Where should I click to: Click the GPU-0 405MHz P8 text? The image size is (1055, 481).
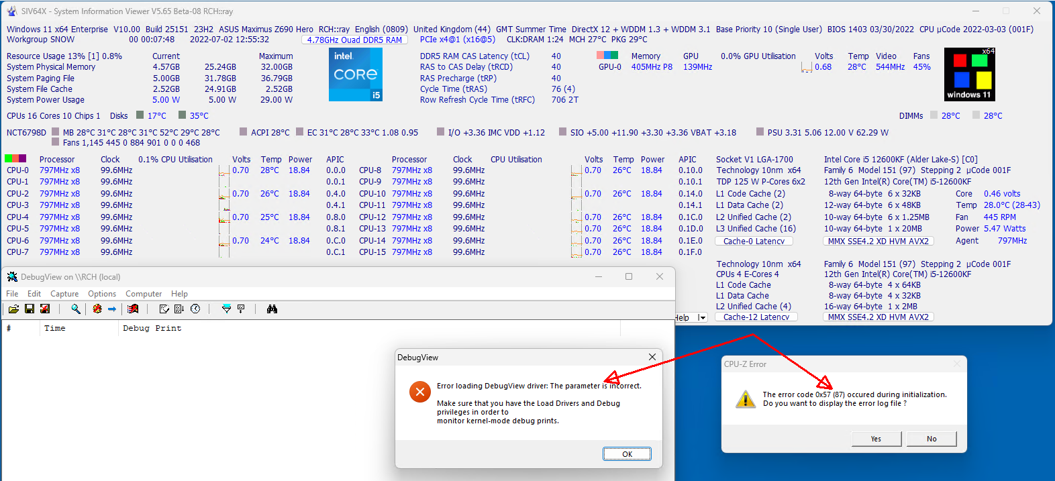coord(636,67)
